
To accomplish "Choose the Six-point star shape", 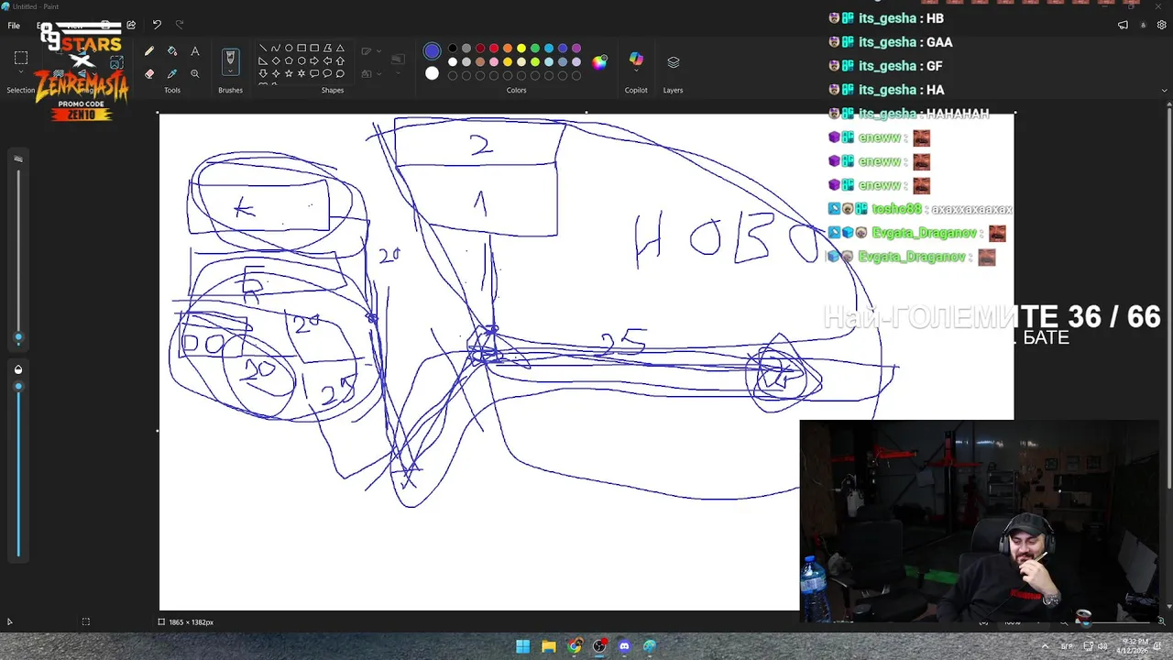I will (x=301, y=73).
